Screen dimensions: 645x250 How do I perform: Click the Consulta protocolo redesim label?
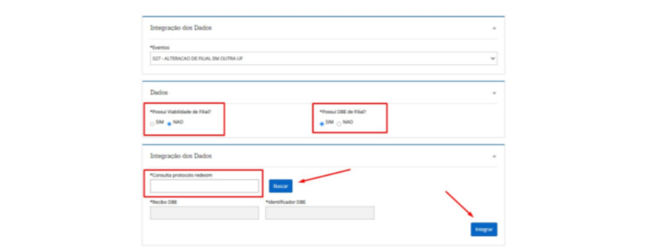click(179, 175)
